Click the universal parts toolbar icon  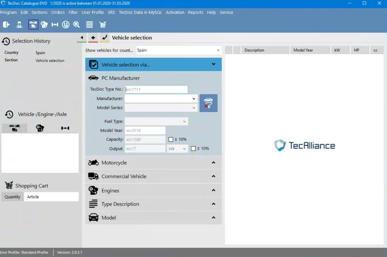[65, 24]
